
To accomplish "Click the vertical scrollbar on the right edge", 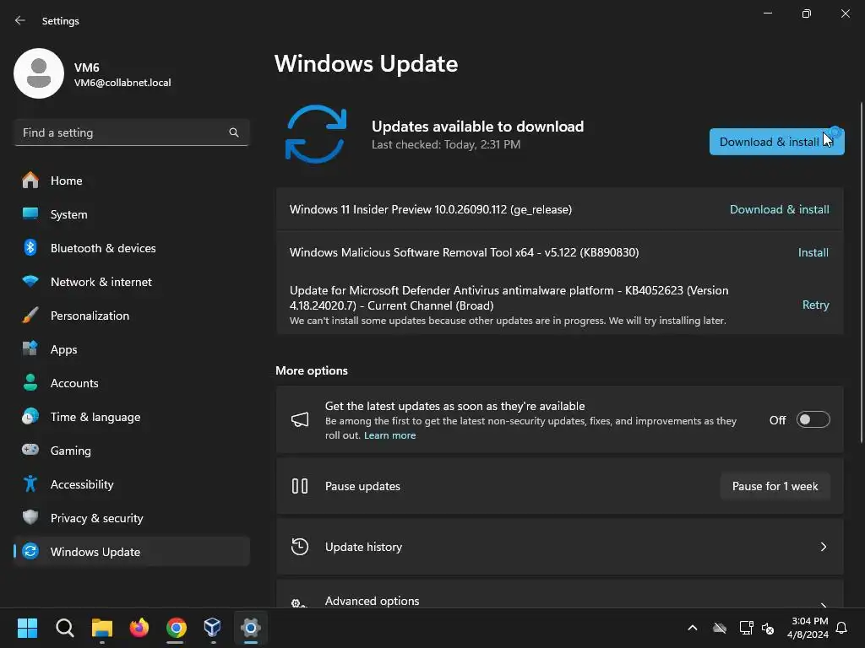I will 861,273.
